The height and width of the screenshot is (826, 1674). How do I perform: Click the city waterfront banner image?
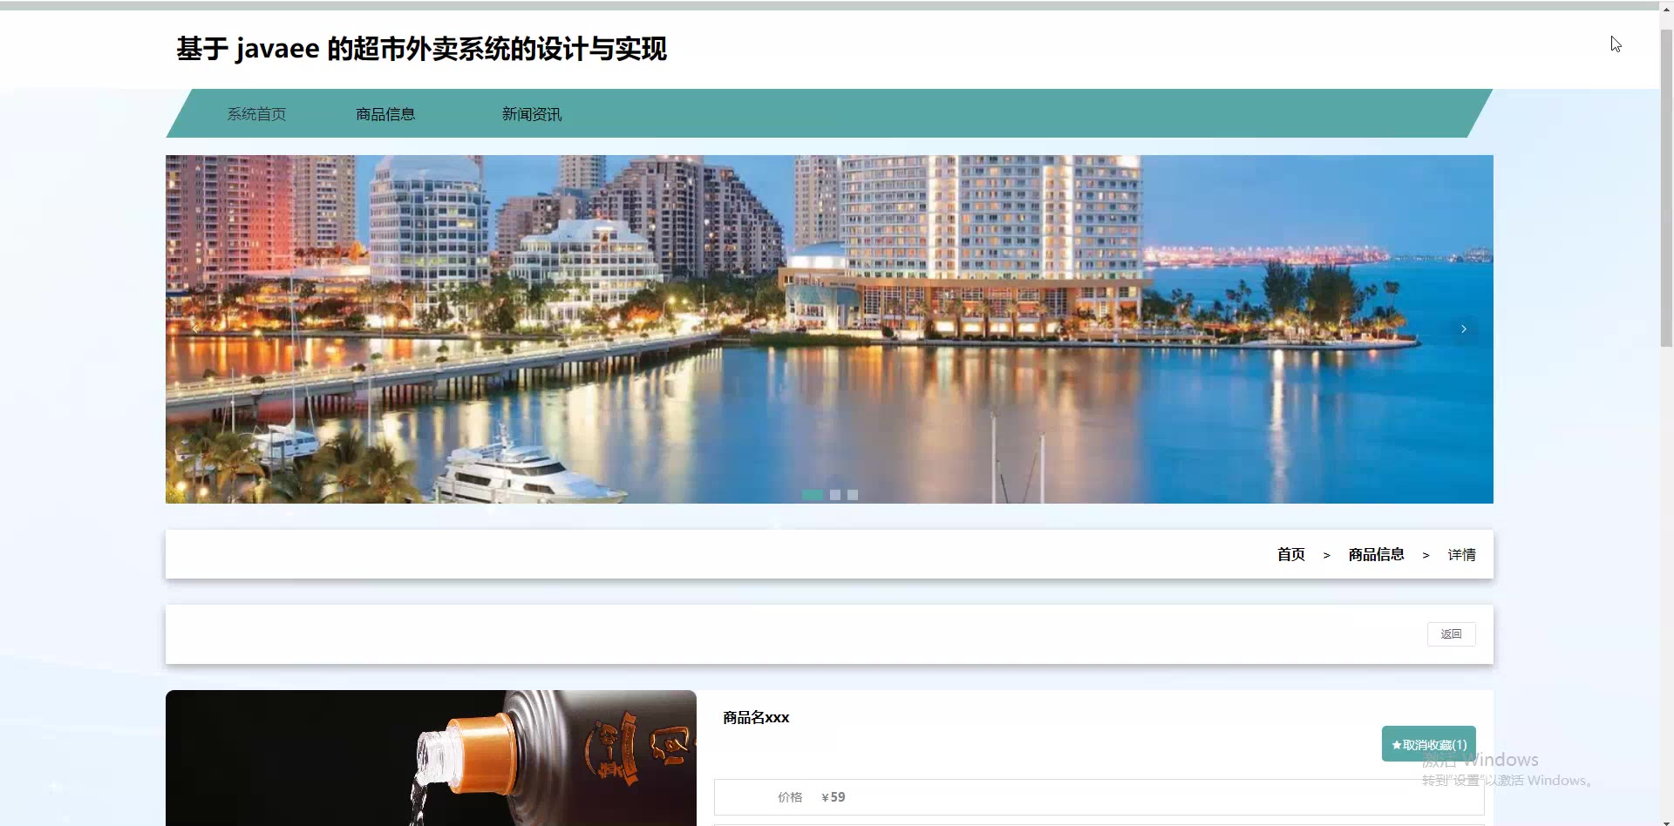(x=829, y=329)
